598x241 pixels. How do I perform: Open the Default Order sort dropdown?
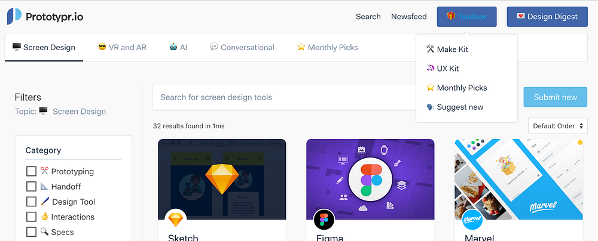[x=558, y=126]
